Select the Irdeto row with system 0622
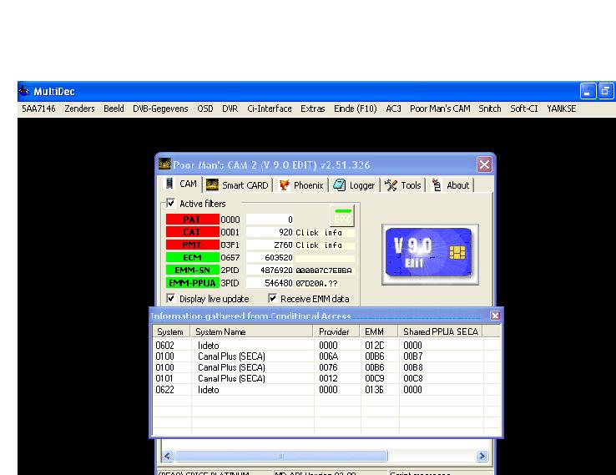The height and width of the screenshot is (475, 616). [x=326, y=390]
